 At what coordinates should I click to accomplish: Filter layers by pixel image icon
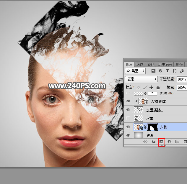coord(153,71)
